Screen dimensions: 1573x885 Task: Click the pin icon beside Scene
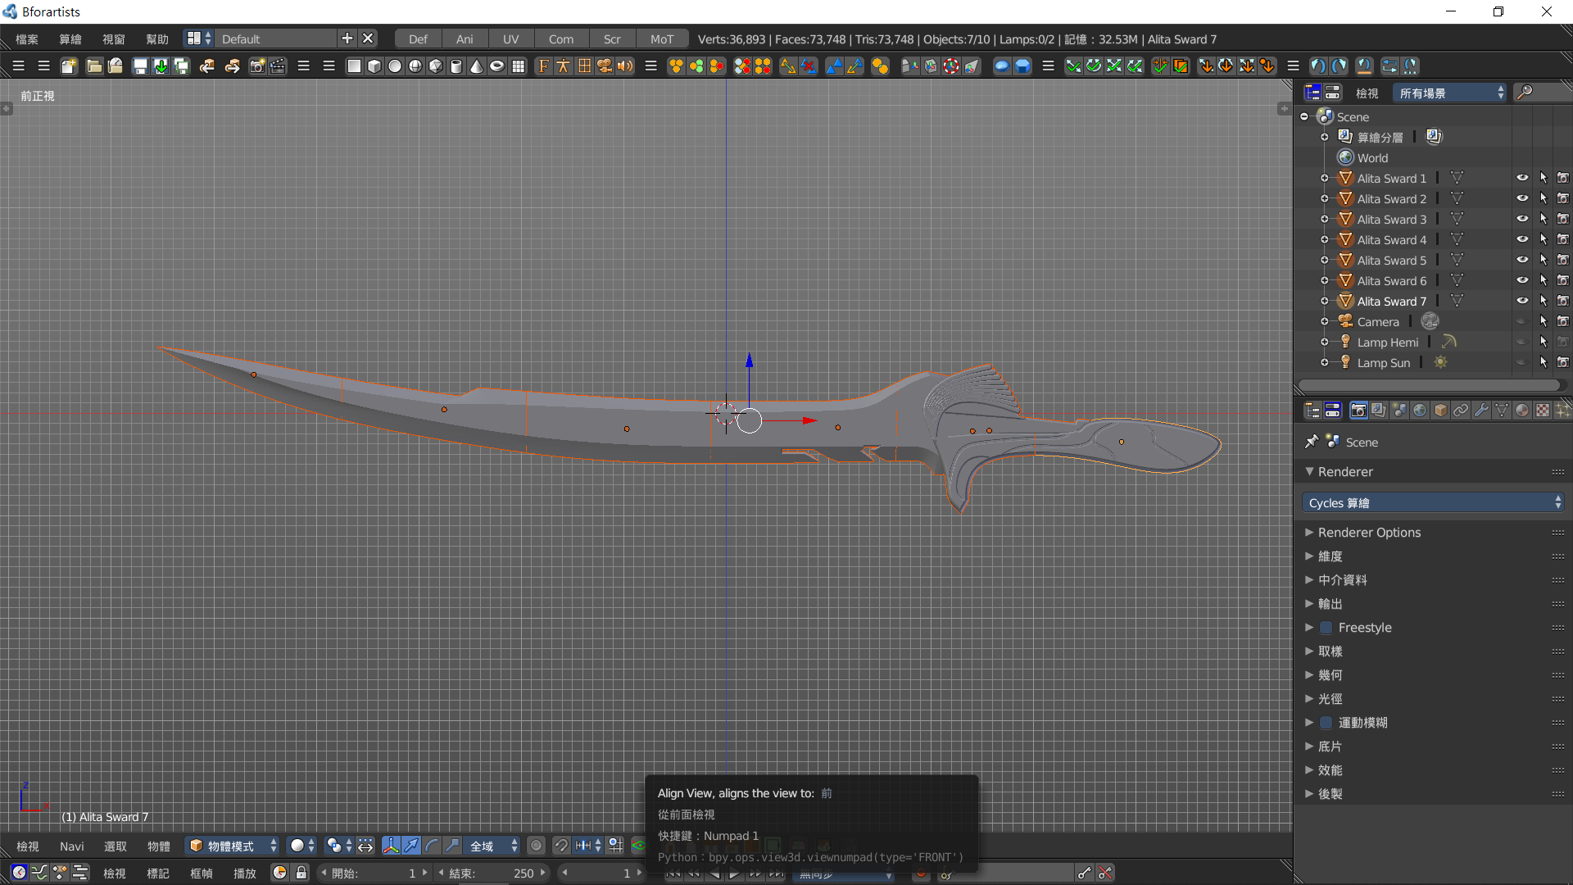tap(1311, 442)
